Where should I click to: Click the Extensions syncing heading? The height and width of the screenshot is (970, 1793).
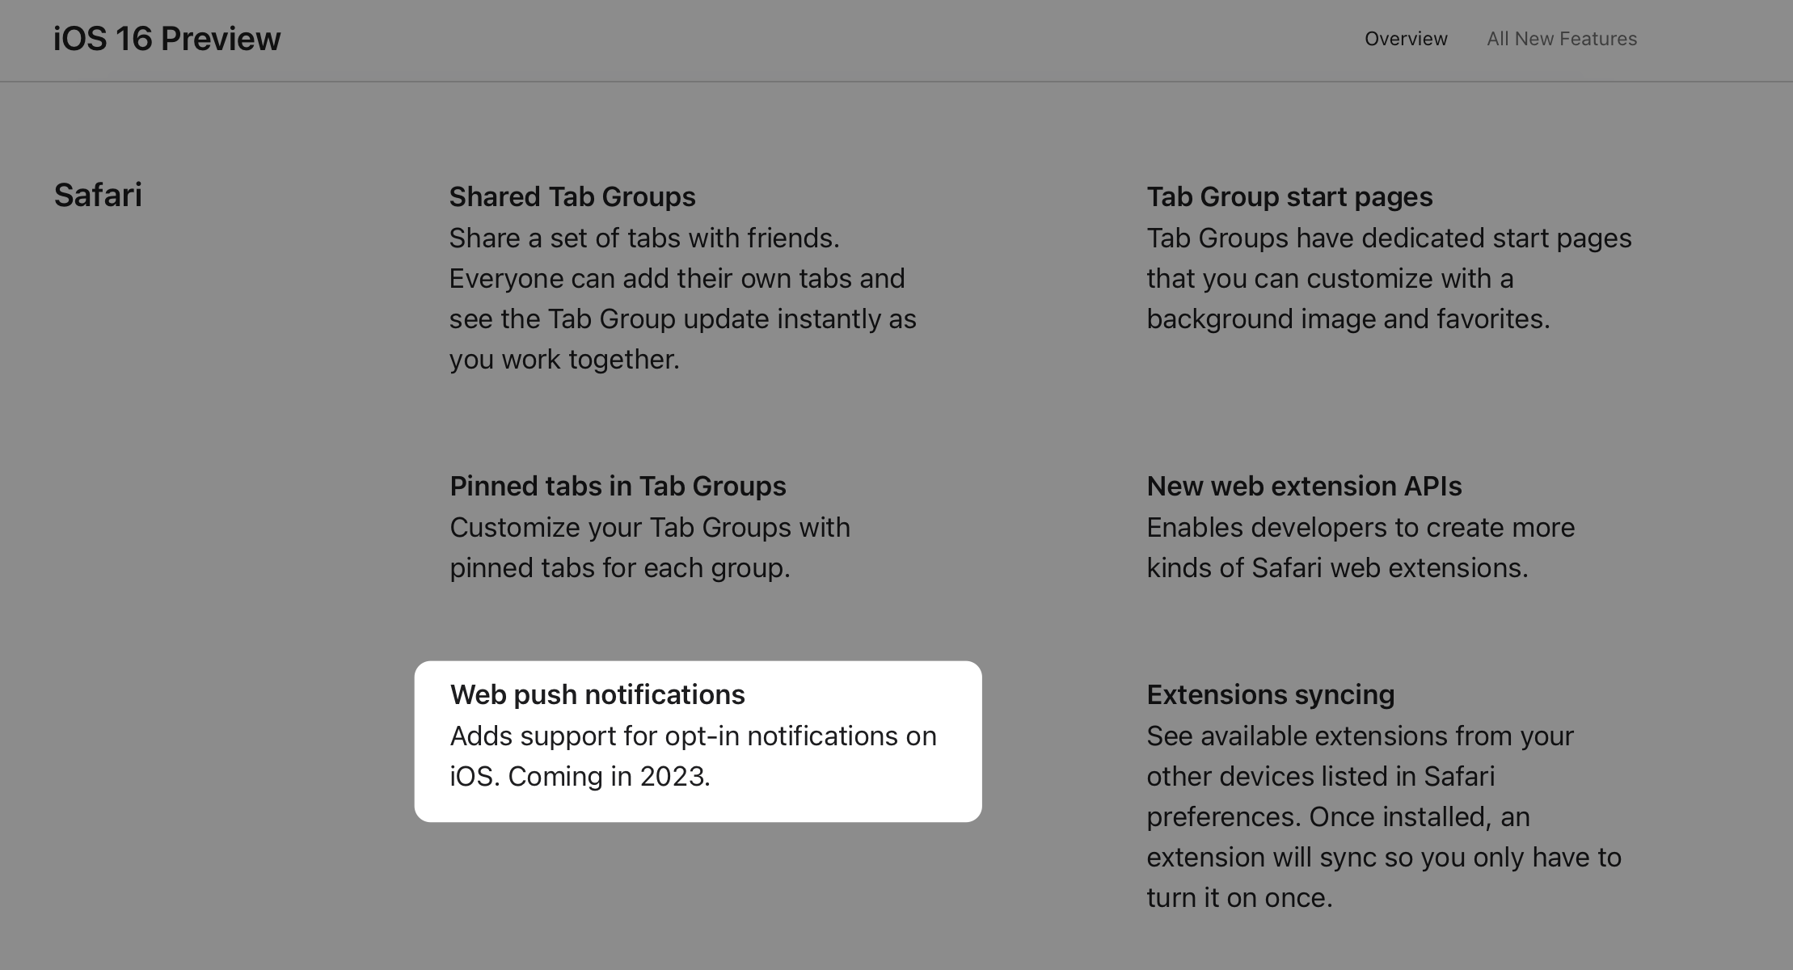click(1270, 694)
